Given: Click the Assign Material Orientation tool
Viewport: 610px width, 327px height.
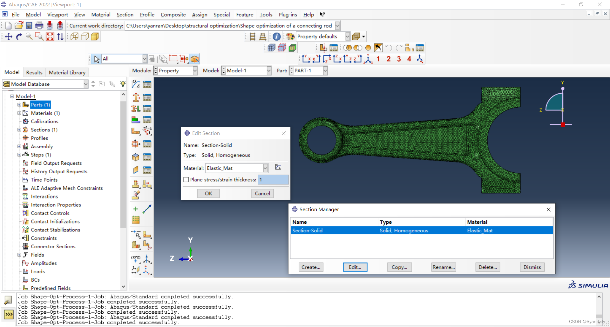Looking at the screenshot, I should tap(136, 131).
